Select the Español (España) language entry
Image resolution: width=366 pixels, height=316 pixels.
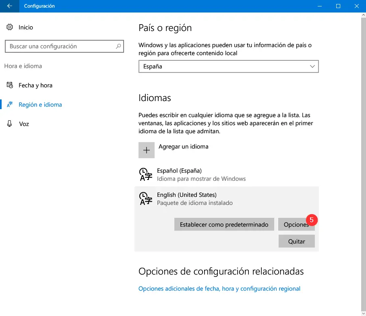[226, 174]
